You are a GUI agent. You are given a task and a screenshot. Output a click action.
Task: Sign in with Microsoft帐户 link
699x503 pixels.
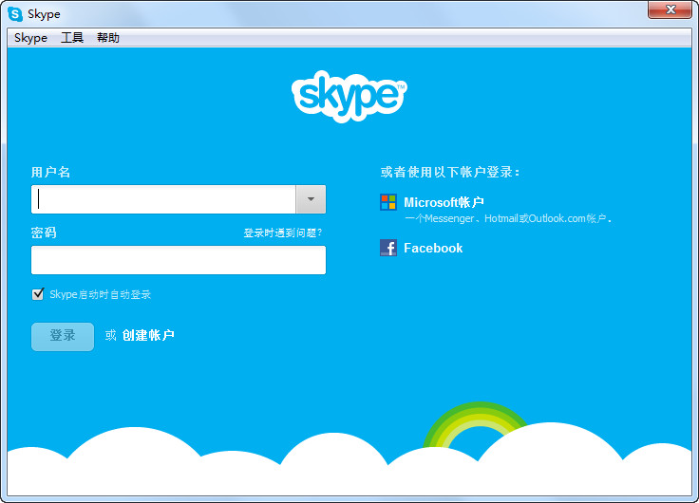[444, 202]
